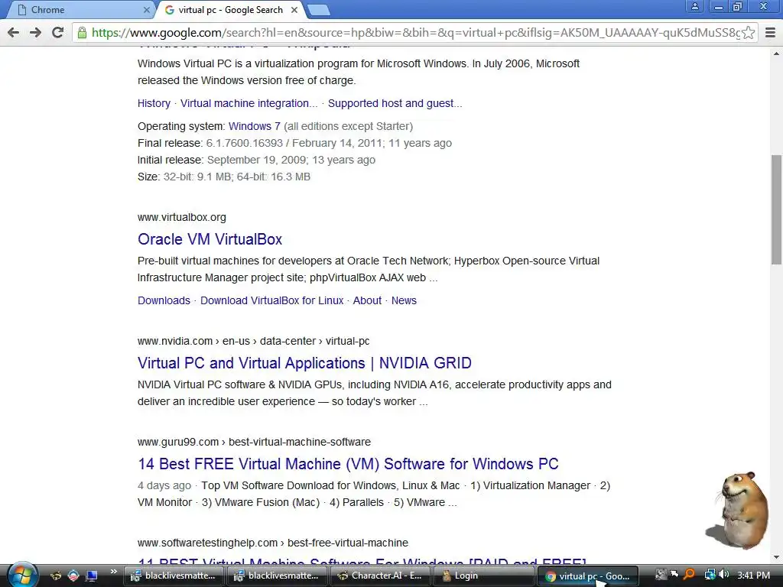This screenshot has width=783, height=587.
Task: Open a new tab button
Action: point(318,10)
